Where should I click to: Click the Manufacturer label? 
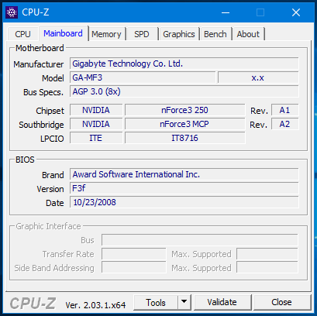(x=39, y=64)
